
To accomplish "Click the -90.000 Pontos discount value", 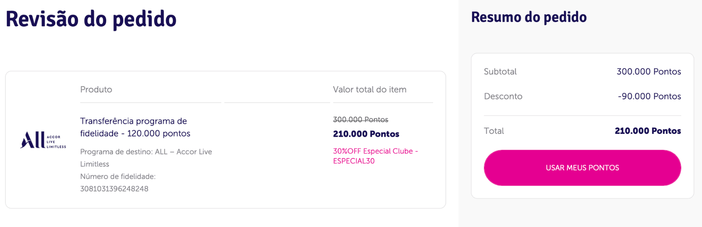I will pyautogui.click(x=649, y=96).
